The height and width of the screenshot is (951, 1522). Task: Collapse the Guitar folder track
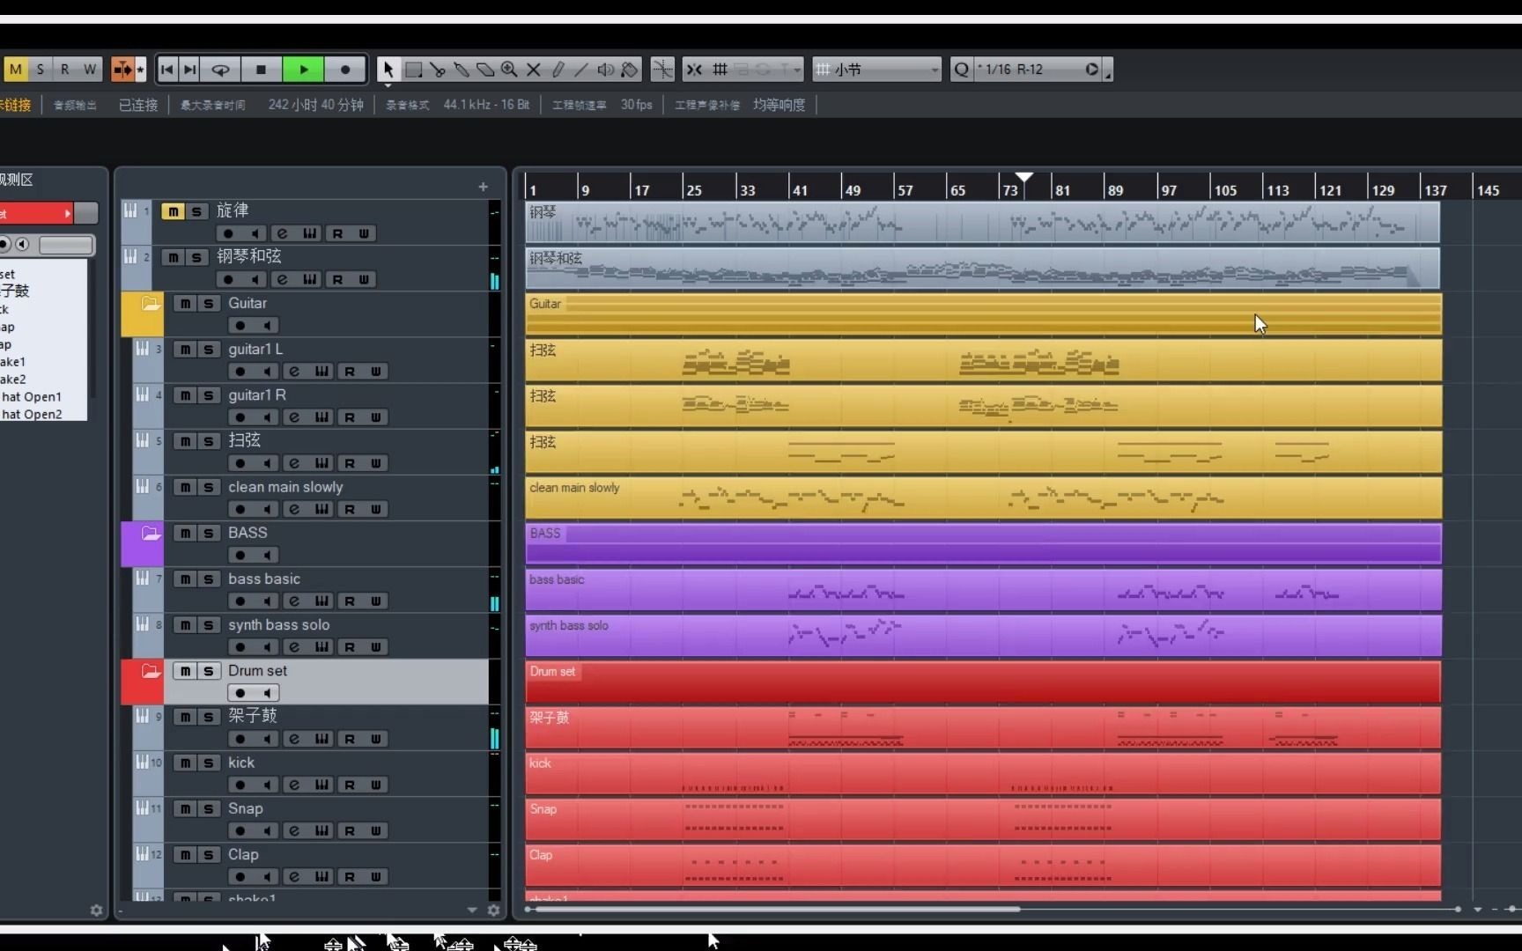[x=151, y=305]
